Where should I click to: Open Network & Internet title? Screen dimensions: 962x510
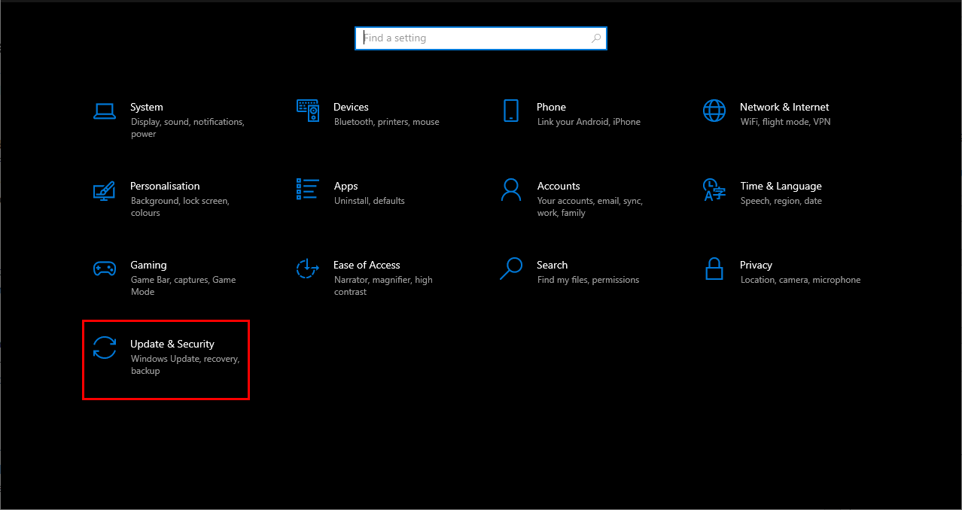(784, 107)
